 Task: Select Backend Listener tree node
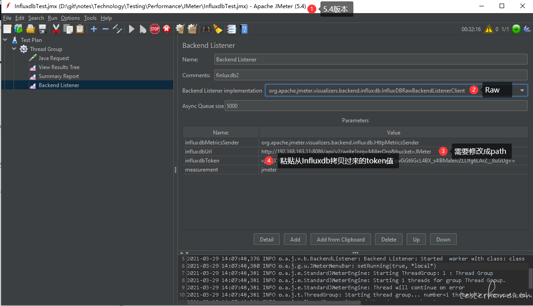59,85
